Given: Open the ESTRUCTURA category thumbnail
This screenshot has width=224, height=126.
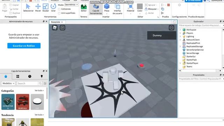Looking at the screenshot, I should point(8,102).
